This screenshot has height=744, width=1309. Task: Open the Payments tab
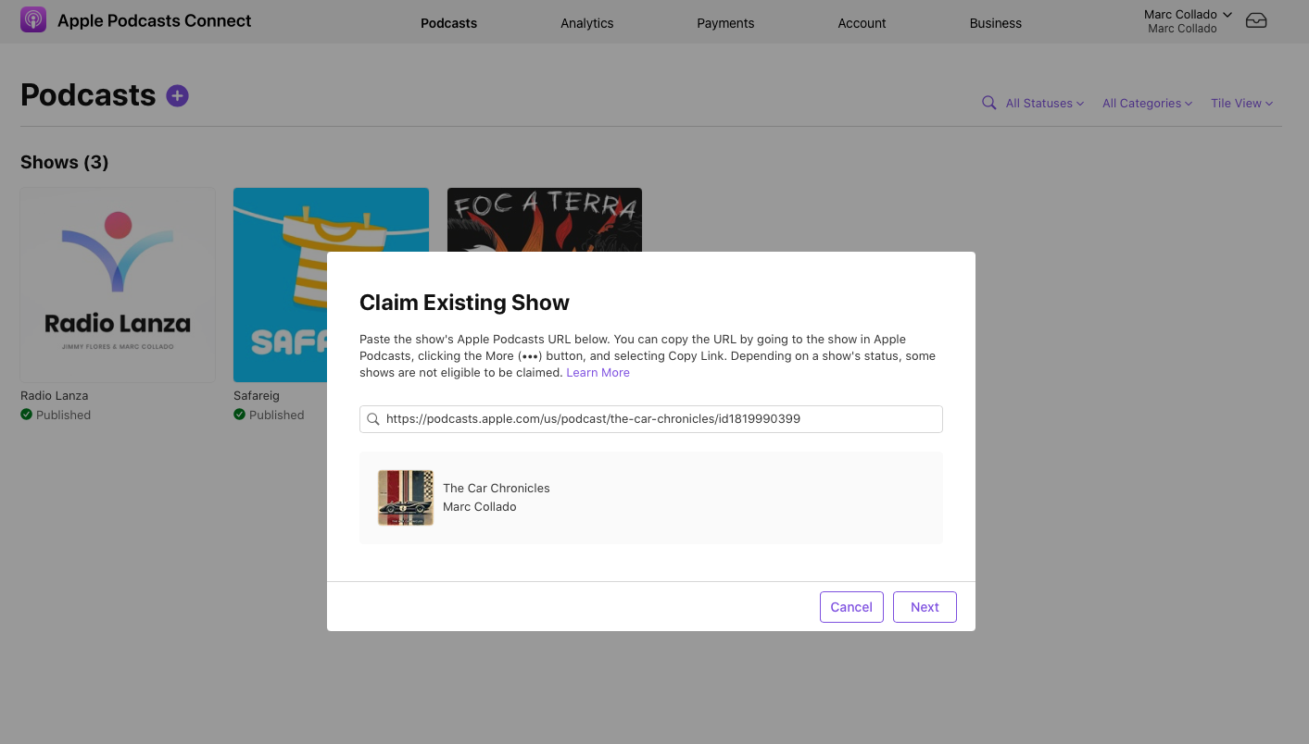click(x=725, y=23)
